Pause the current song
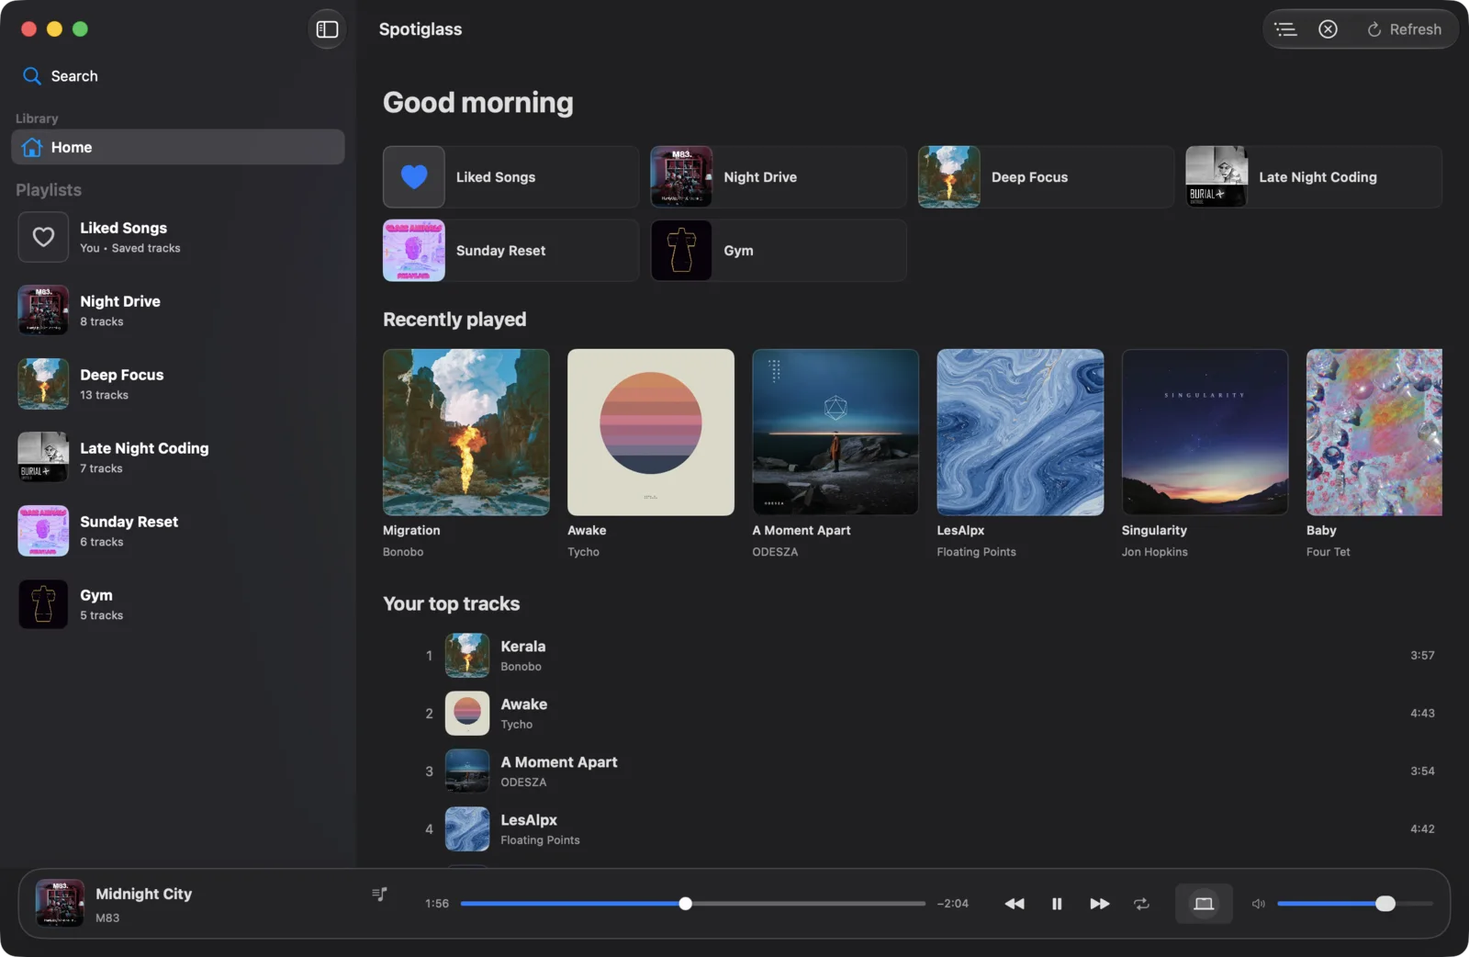The height and width of the screenshot is (957, 1469). pyautogui.click(x=1057, y=904)
